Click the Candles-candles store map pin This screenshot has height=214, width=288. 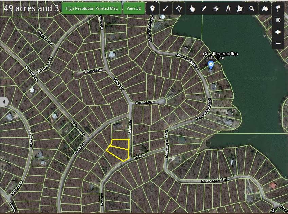coord(211,64)
